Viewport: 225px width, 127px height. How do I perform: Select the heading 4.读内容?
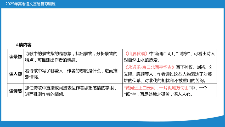(x=24, y=45)
